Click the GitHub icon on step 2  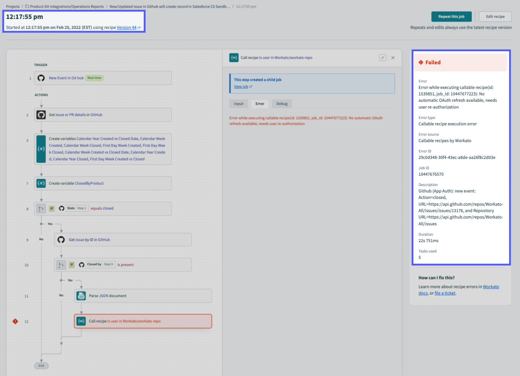tap(41, 115)
